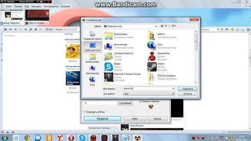Screen dimensions: 251x141
Task: Open Windows Start menu
Action: [5, 138]
